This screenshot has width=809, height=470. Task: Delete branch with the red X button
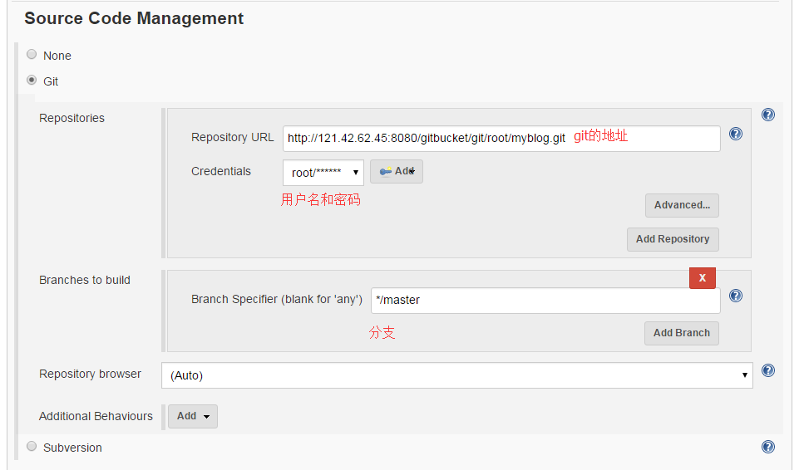[x=703, y=278]
